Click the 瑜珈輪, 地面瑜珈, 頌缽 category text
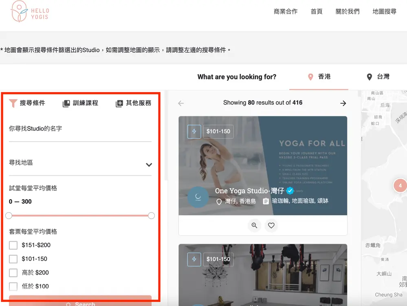The width and height of the screenshot is (407, 306). [x=300, y=201]
